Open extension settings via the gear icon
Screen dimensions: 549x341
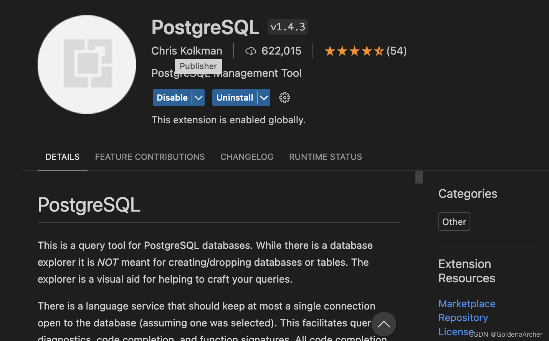(284, 98)
